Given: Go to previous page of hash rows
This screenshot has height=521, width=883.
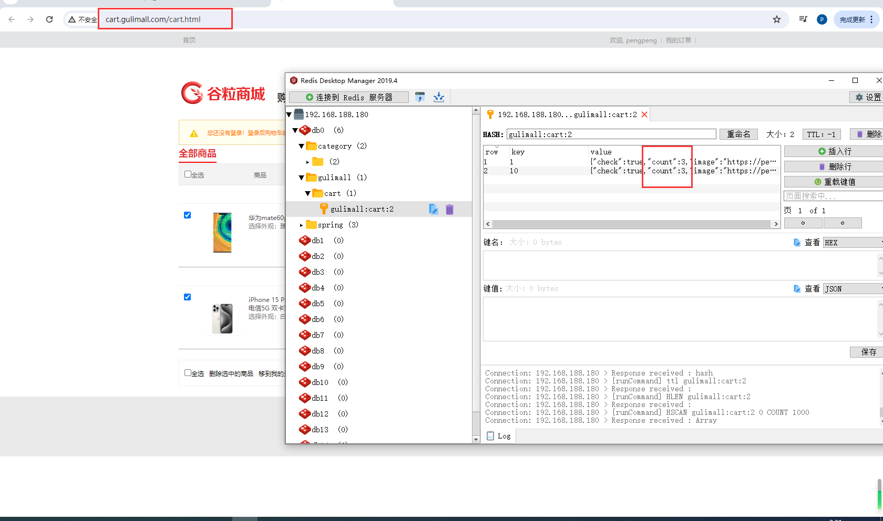Looking at the screenshot, I should coord(803,223).
